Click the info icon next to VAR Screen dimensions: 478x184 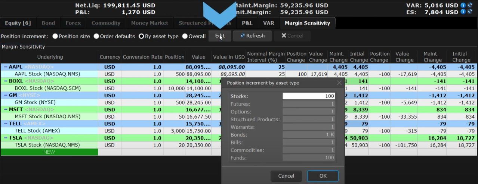click(463, 5)
